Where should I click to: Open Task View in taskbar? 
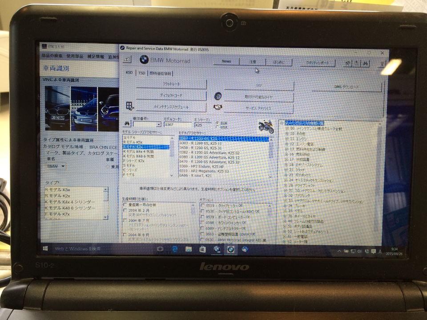coord(160,249)
